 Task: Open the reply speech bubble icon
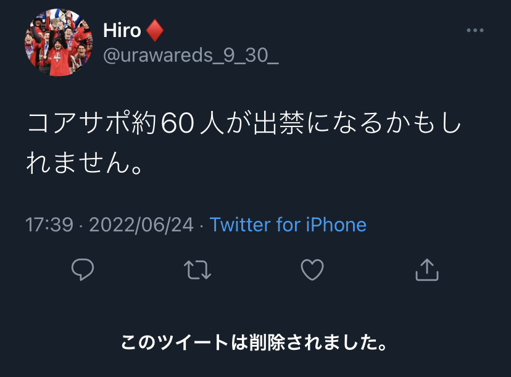(83, 270)
